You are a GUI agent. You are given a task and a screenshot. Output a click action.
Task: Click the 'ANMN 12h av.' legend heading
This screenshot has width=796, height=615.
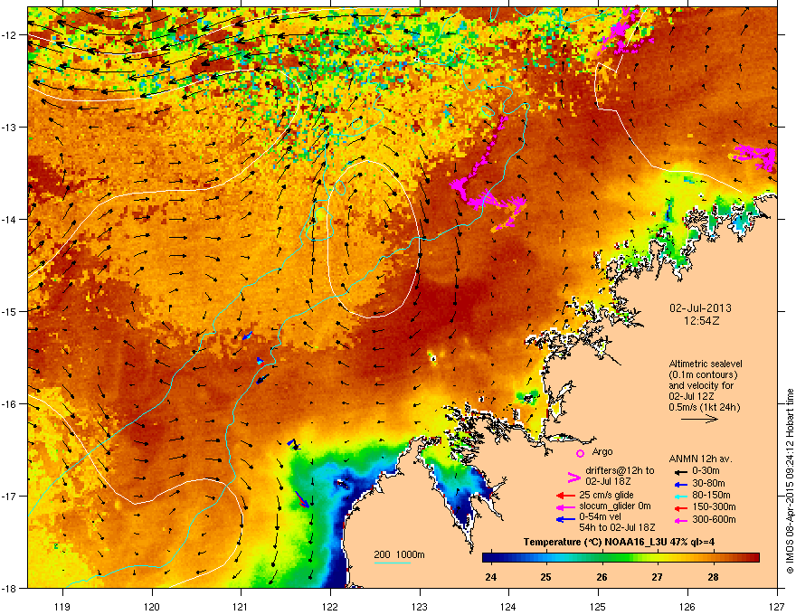point(700,459)
